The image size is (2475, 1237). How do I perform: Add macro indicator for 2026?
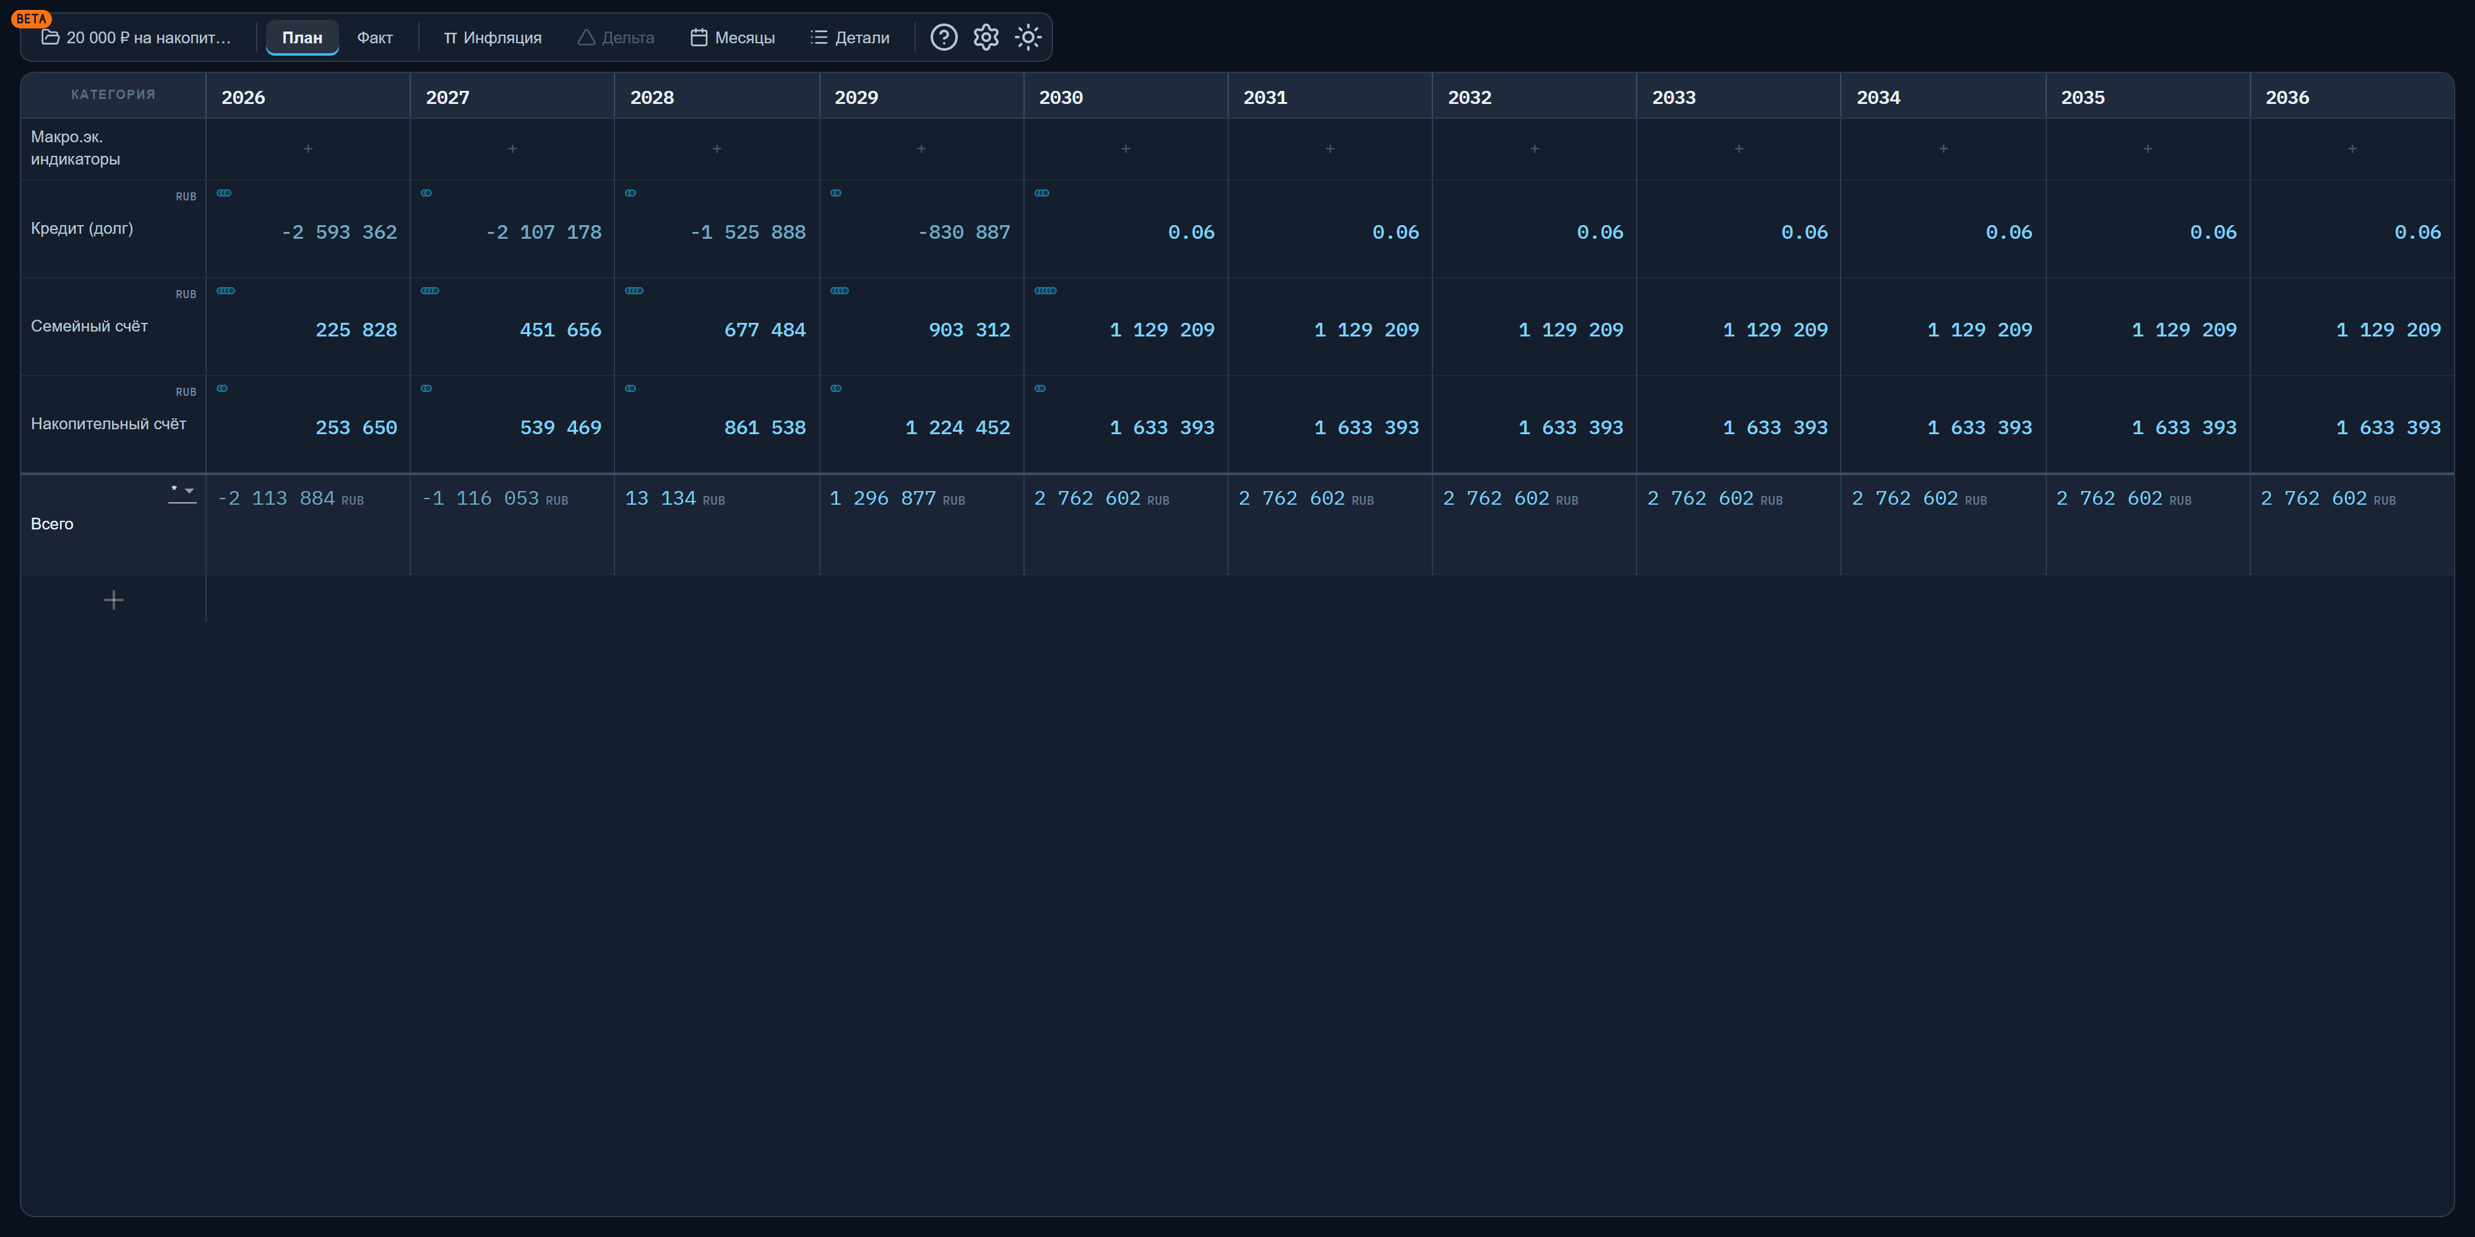[308, 149]
